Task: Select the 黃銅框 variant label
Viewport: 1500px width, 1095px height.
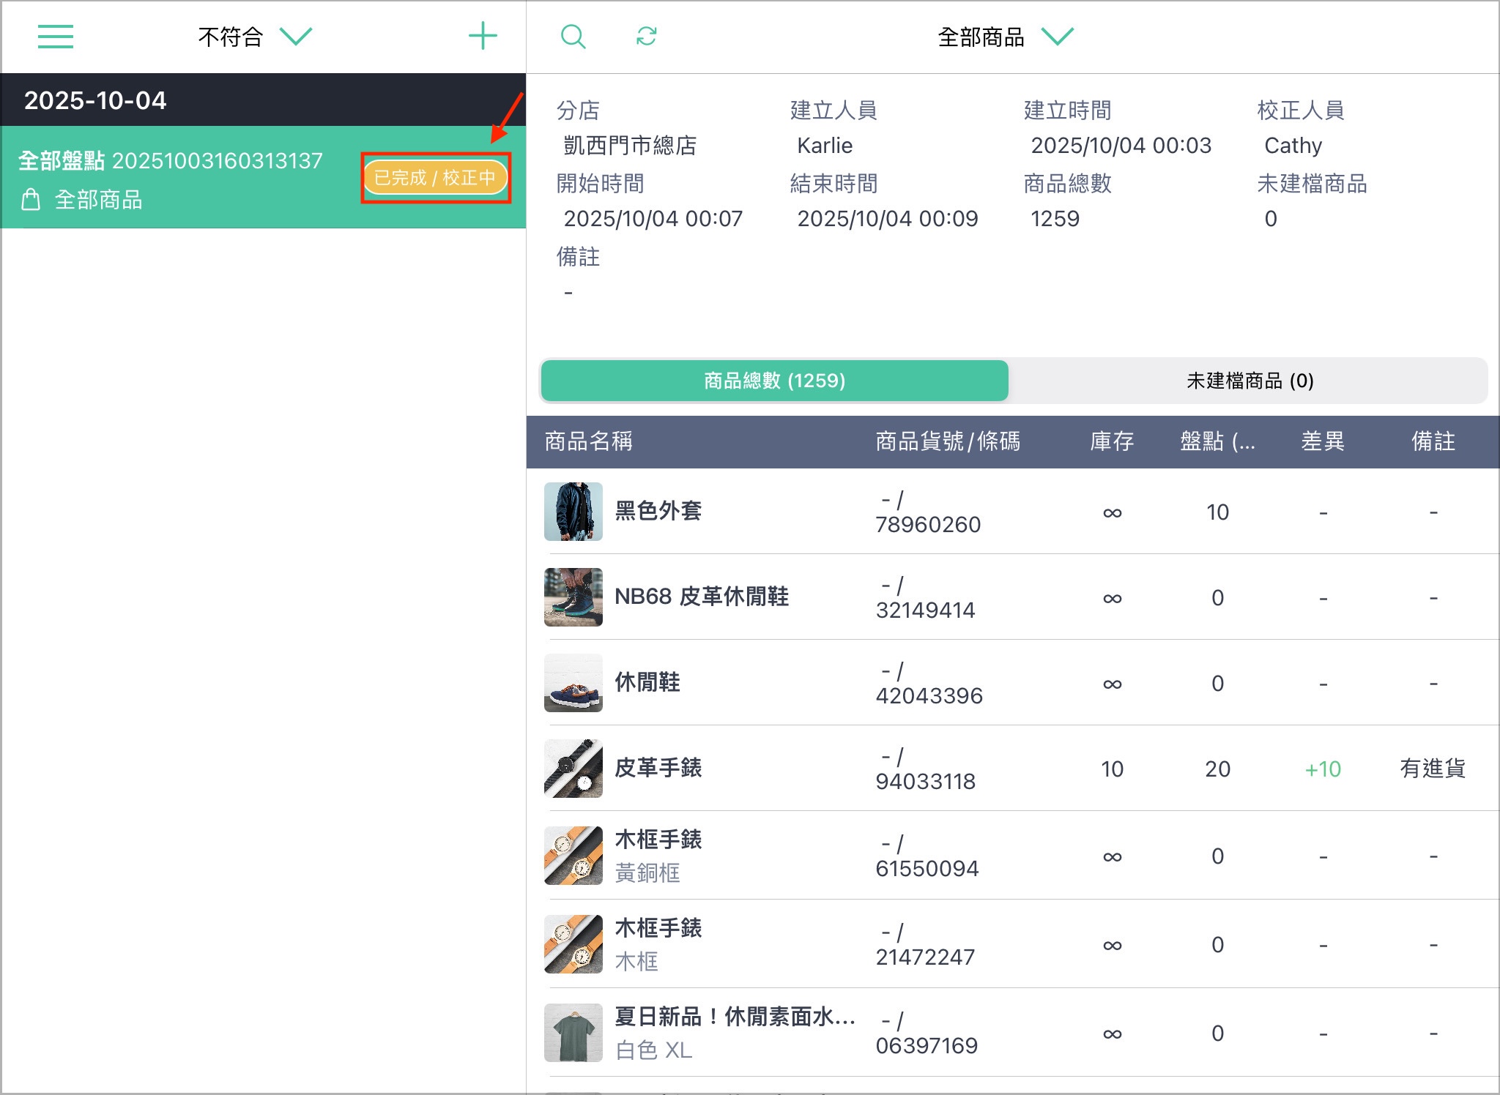Action: click(647, 873)
